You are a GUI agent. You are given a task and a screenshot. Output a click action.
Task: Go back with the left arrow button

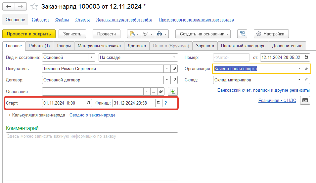(9, 6)
